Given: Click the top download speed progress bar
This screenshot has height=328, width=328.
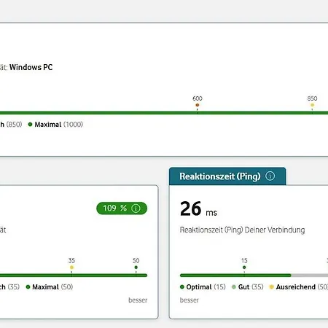Looking at the screenshot, I should (x=164, y=113).
